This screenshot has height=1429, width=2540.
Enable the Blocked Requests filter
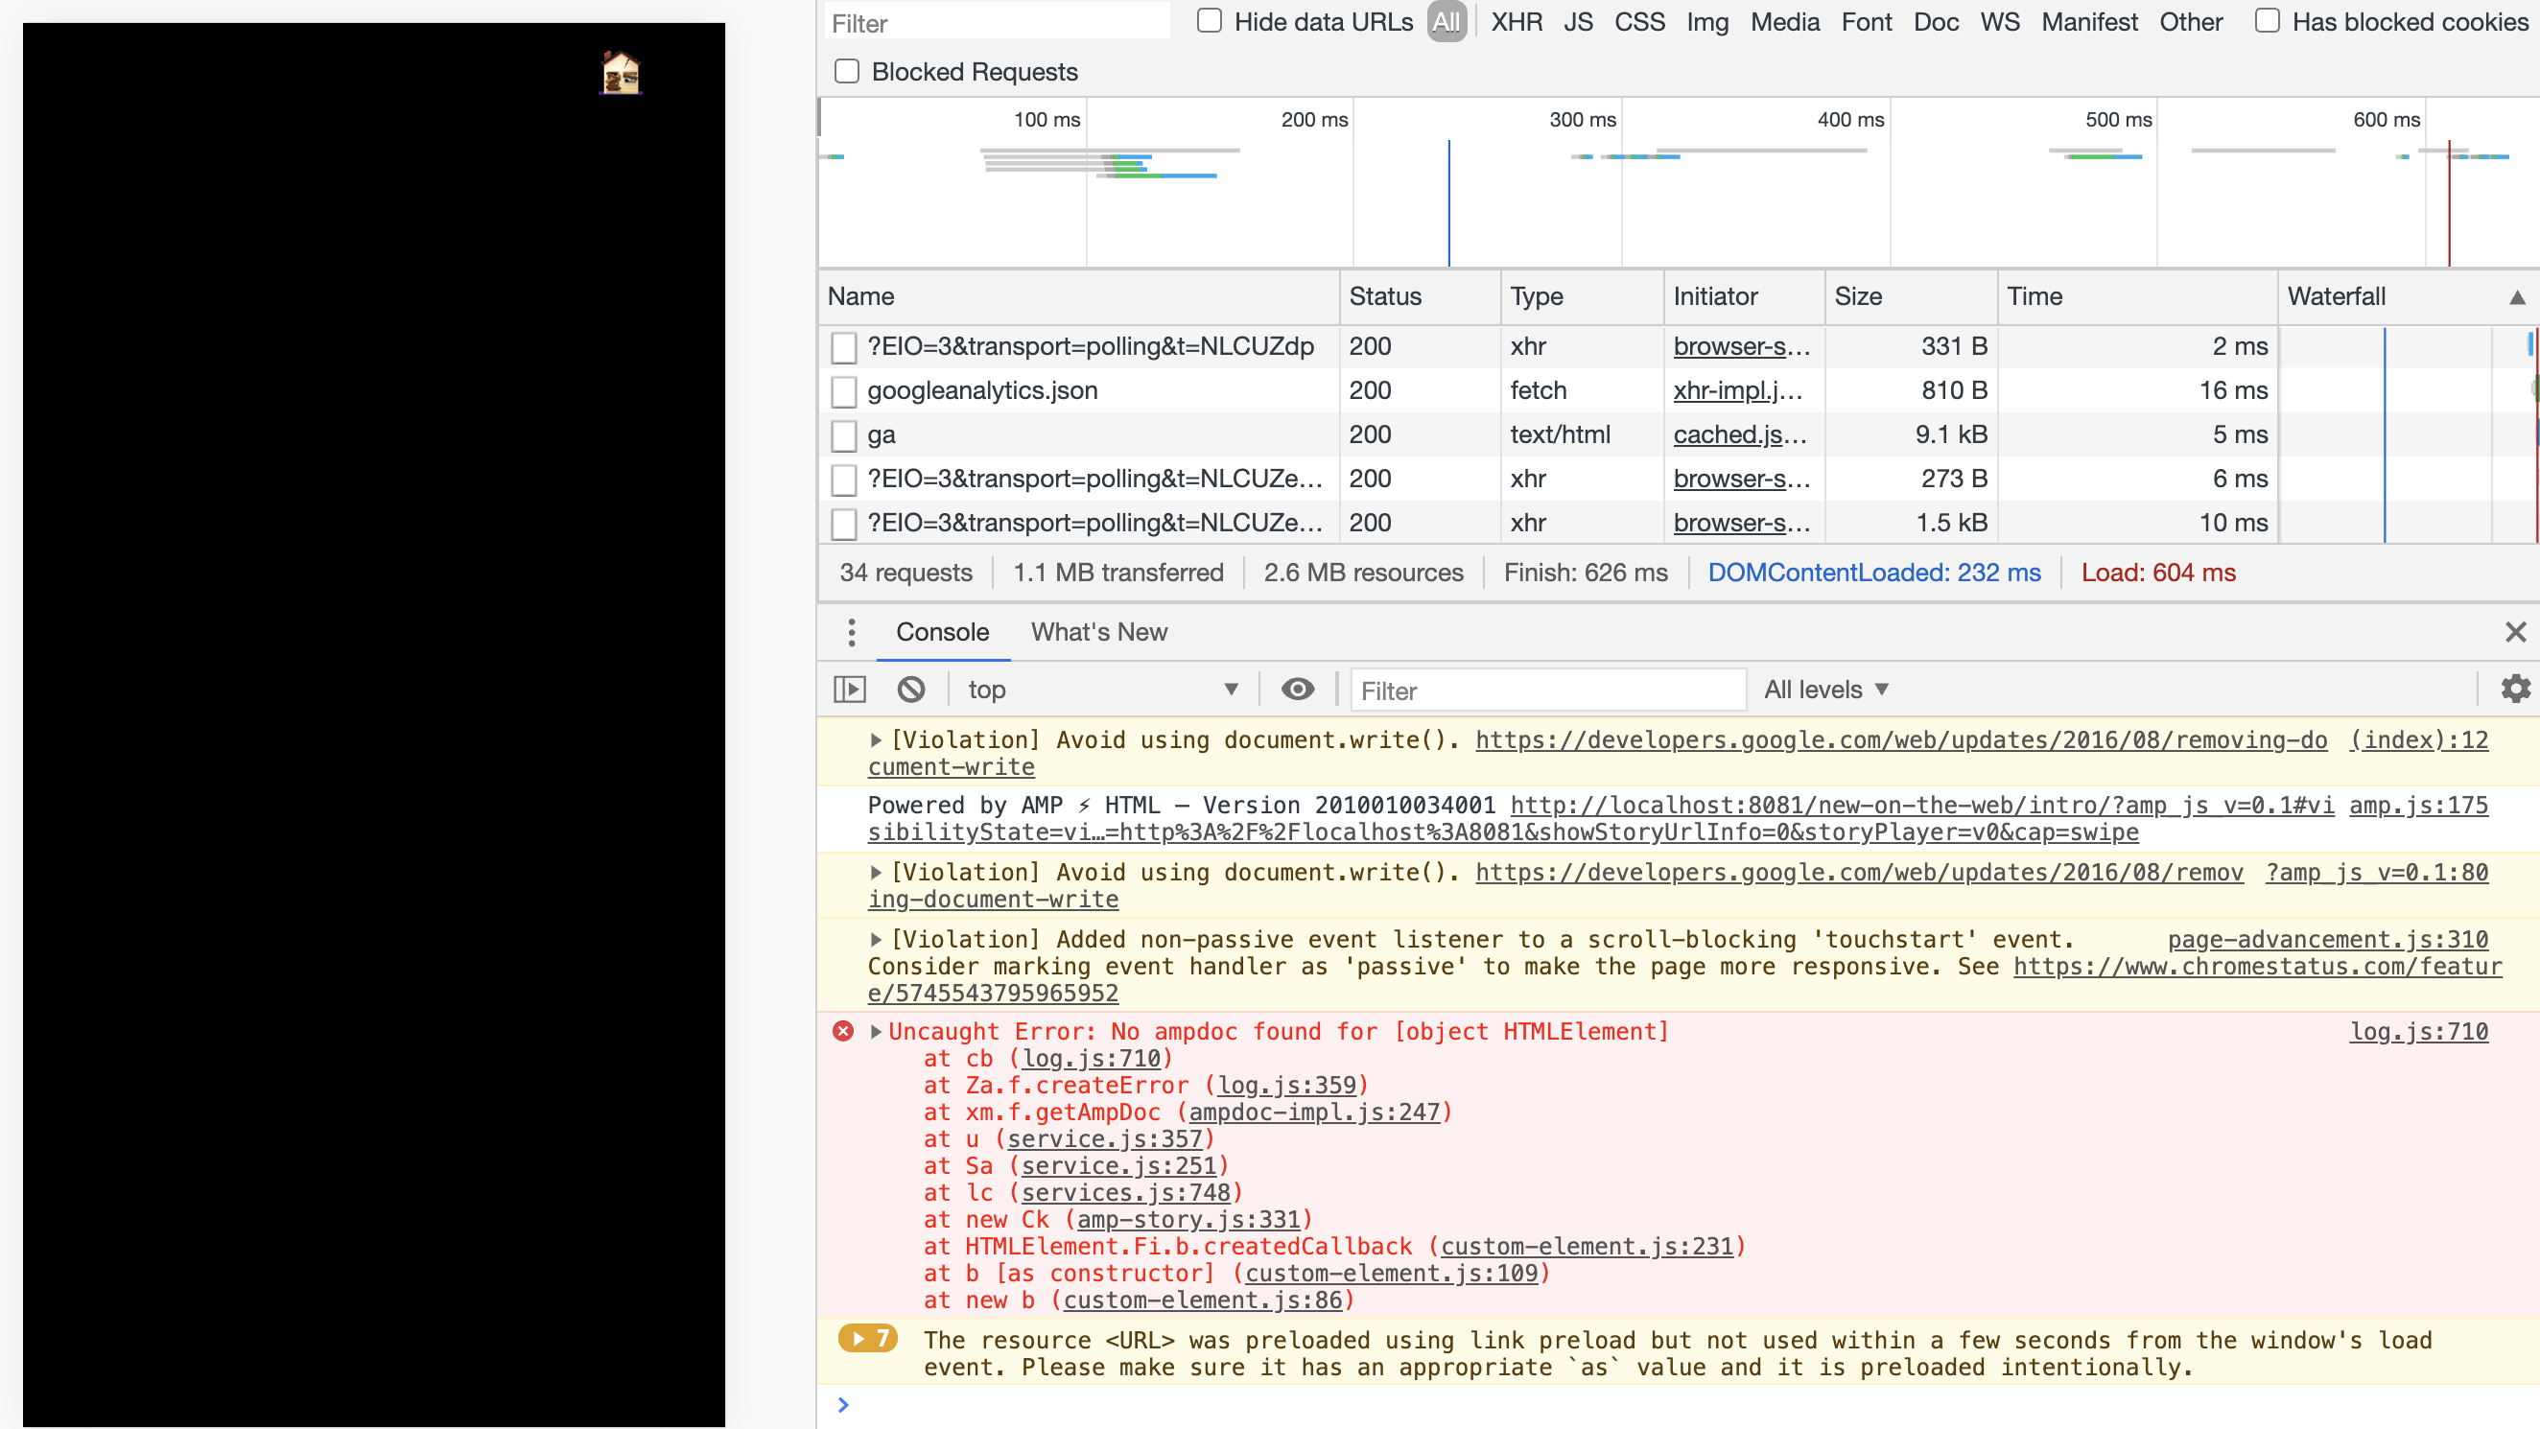point(846,70)
